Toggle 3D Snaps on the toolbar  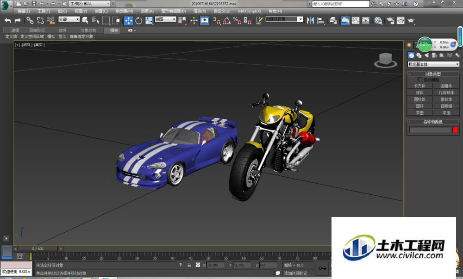click(x=217, y=20)
